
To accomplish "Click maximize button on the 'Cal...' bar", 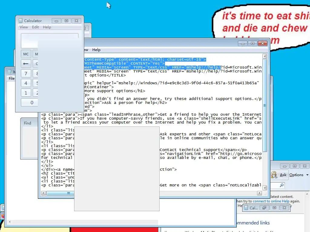I will coord(274,208).
